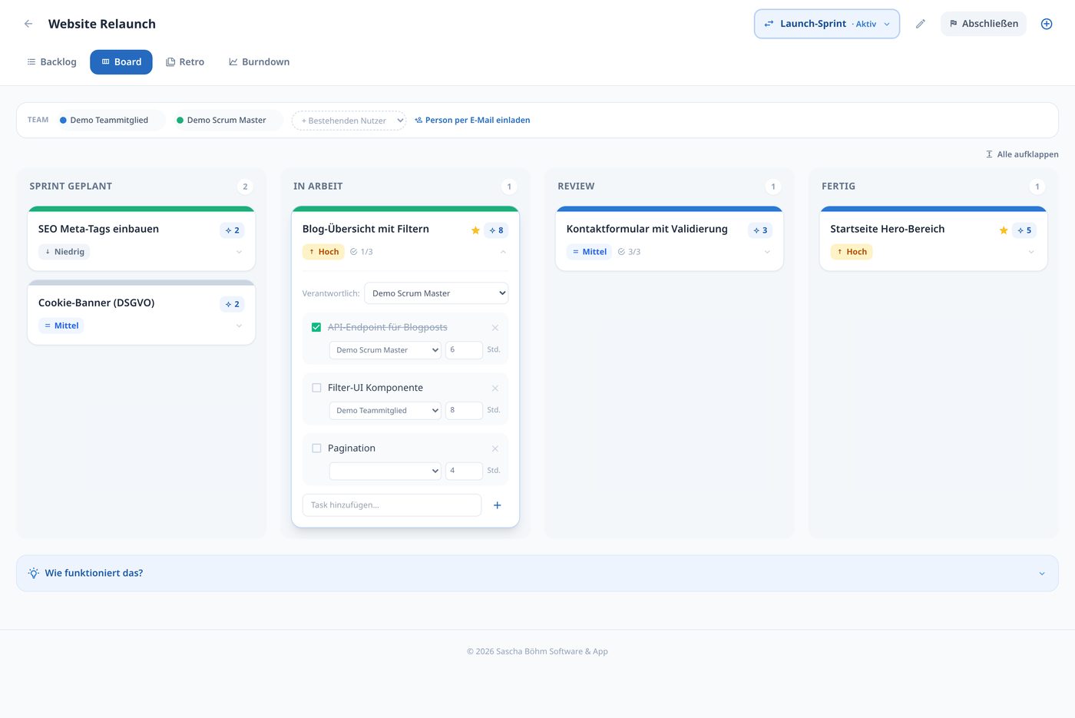Screen dimensions: 1075x718
Task: Add new item with plus circle icon
Action: pyautogui.click(x=1046, y=24)
